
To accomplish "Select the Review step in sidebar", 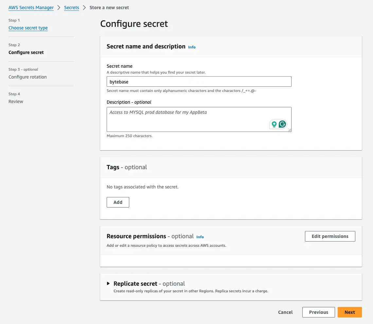I will click(16, 101).
